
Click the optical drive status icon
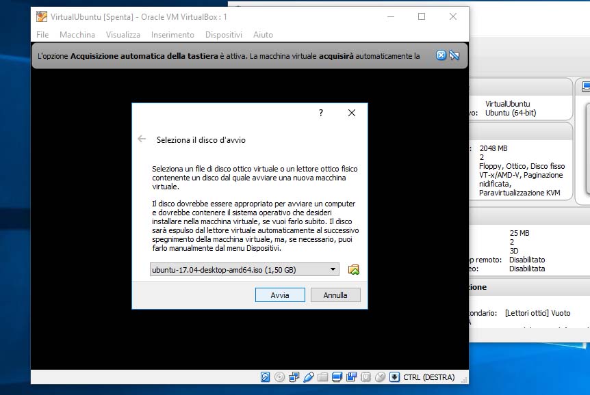[x=279, y=377]
